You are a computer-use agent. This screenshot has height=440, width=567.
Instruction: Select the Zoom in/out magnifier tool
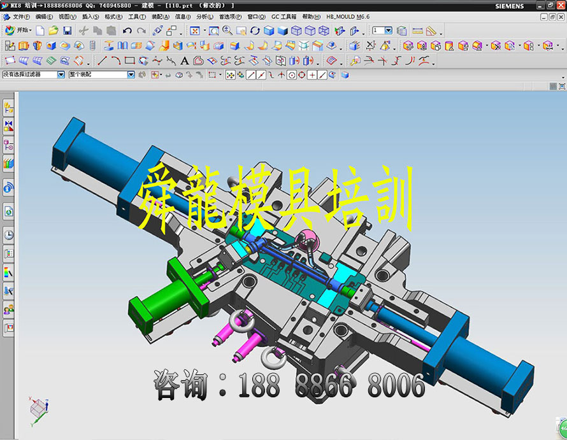click(x=227, y=31)
